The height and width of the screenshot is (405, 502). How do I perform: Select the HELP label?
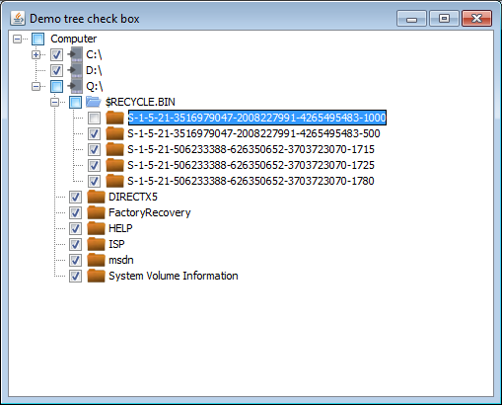[x=120, y=228]
